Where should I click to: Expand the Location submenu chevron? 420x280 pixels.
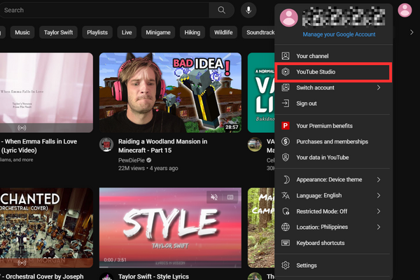[379, 227]
